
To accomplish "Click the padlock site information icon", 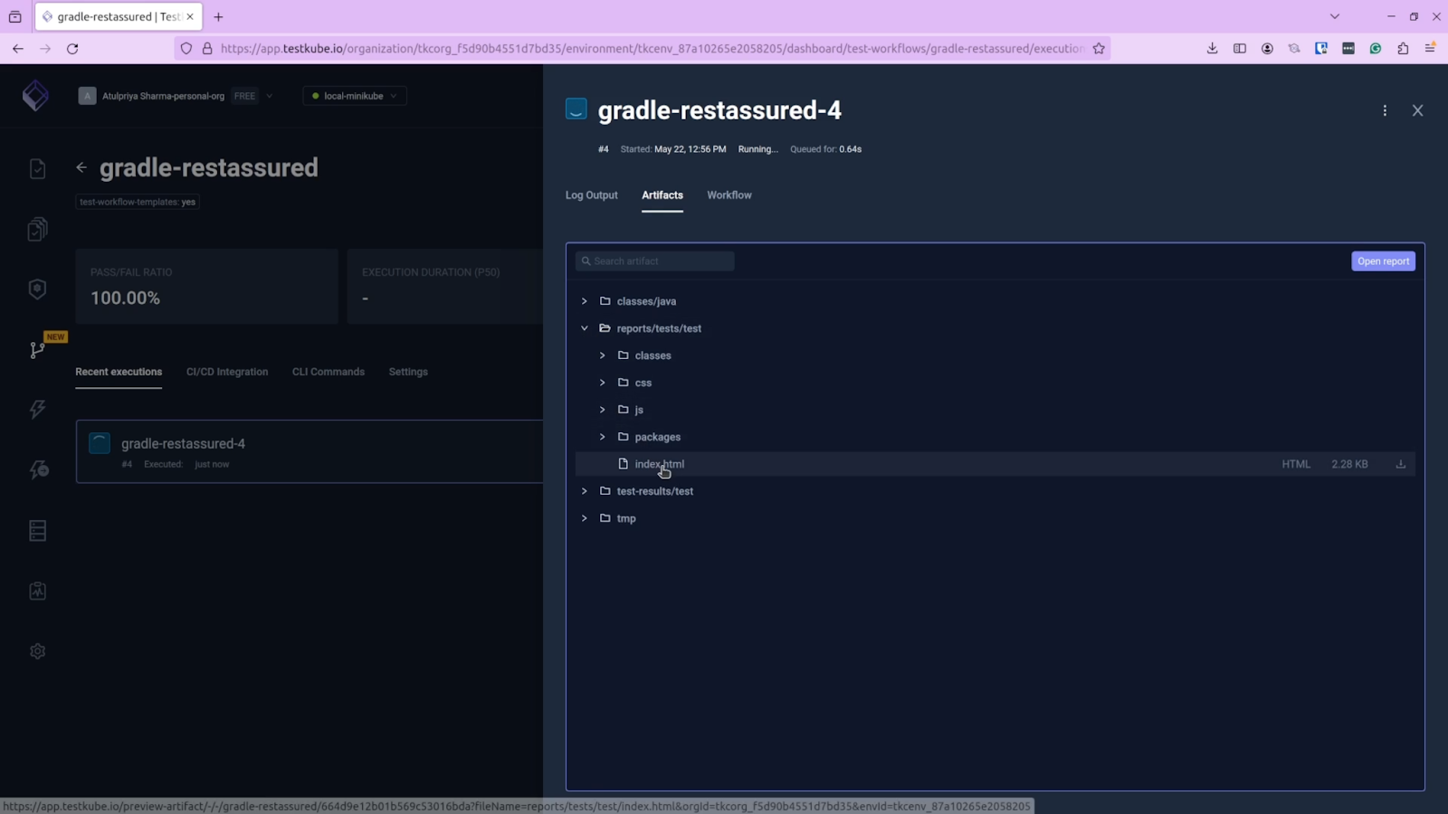I will (207, 49).
